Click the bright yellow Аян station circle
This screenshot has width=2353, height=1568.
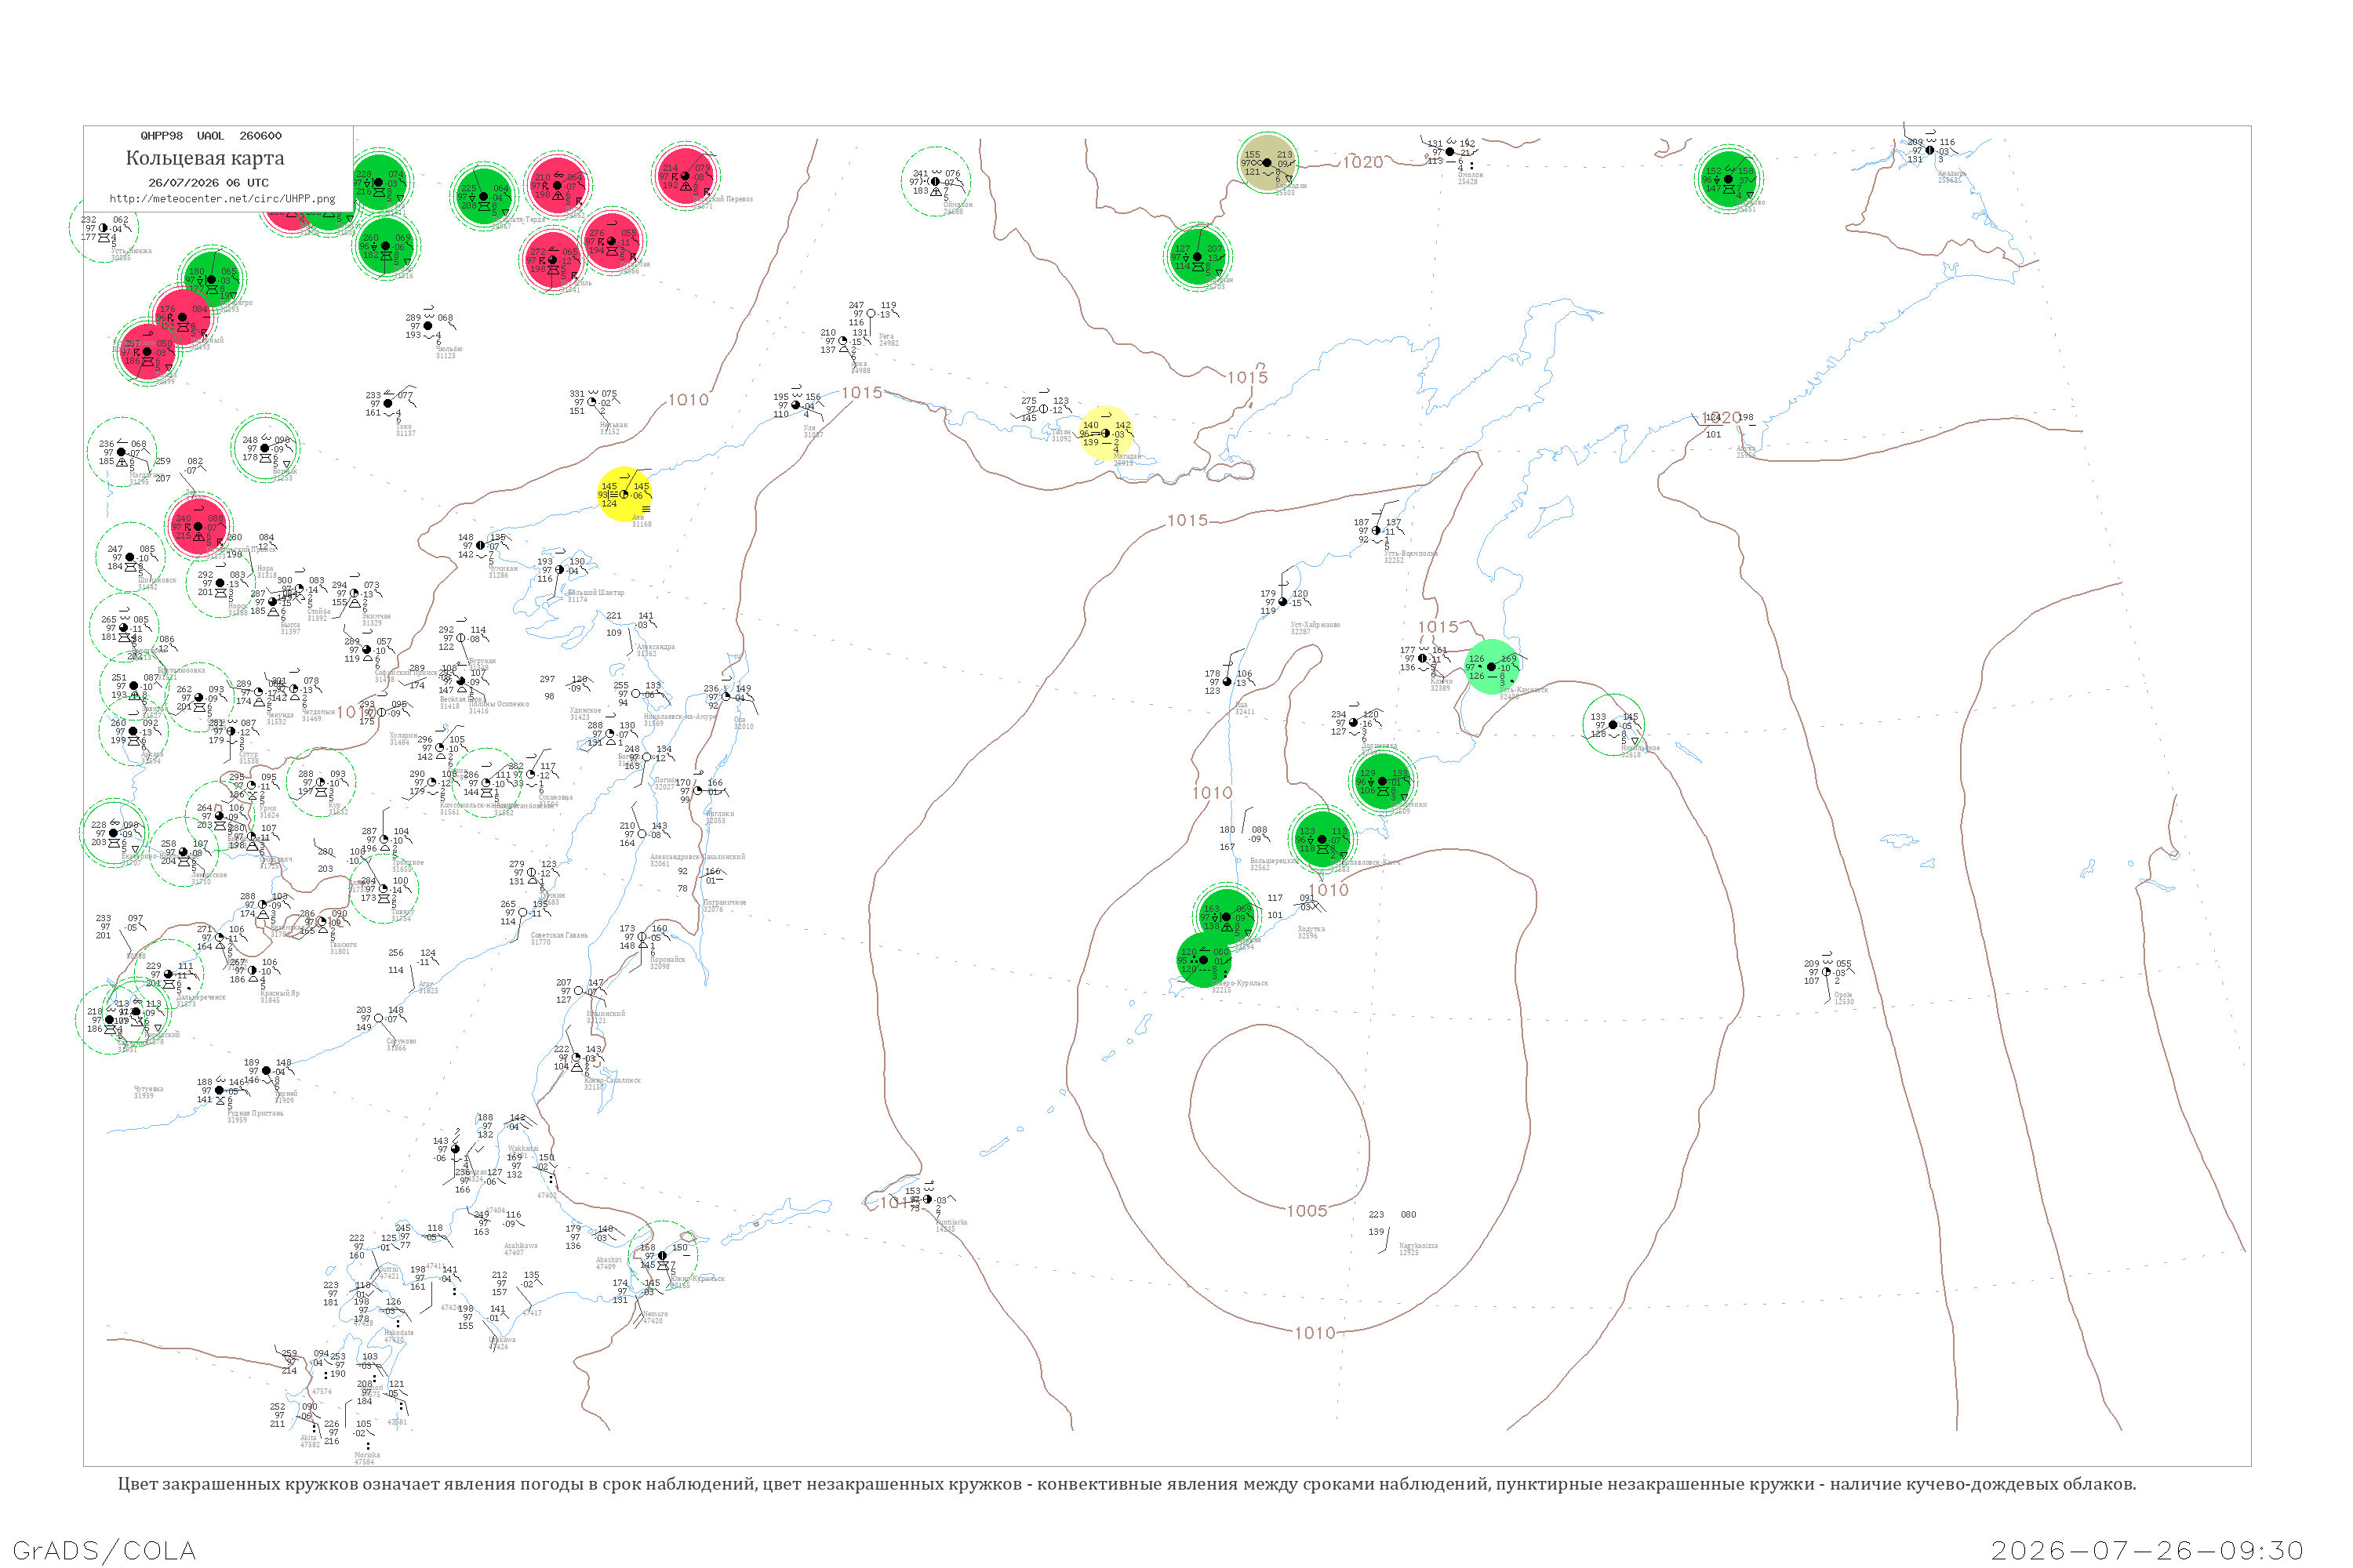click(624, 495)
